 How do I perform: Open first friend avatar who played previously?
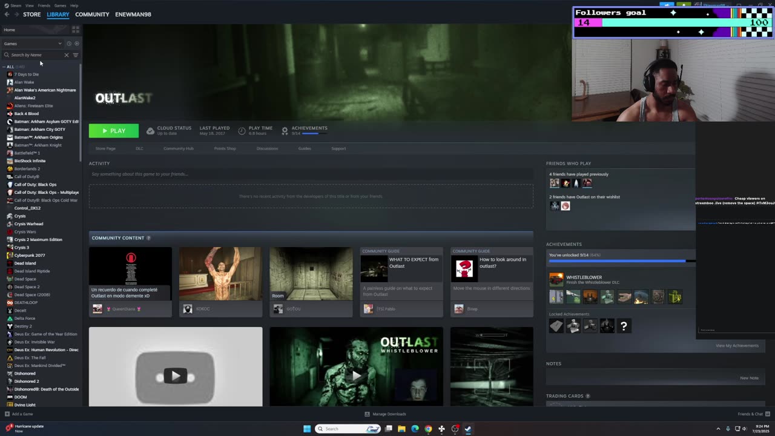pyautogui.click(x=555, y=183)
